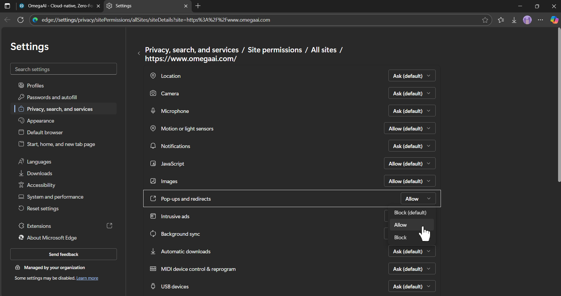
Task: Click the Downloads icon in the toolbar
Action: (514, 20)
